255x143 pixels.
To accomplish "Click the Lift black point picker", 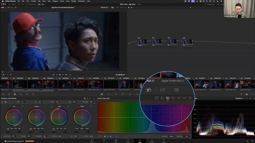I will click(5, 106).
